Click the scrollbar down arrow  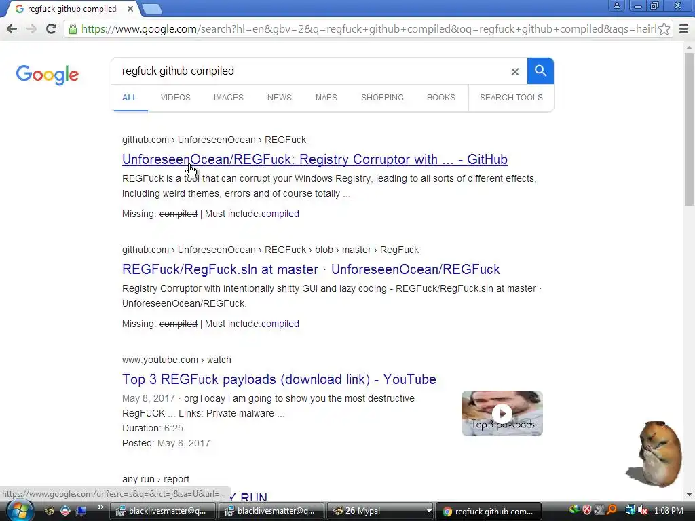coord(689,495)
